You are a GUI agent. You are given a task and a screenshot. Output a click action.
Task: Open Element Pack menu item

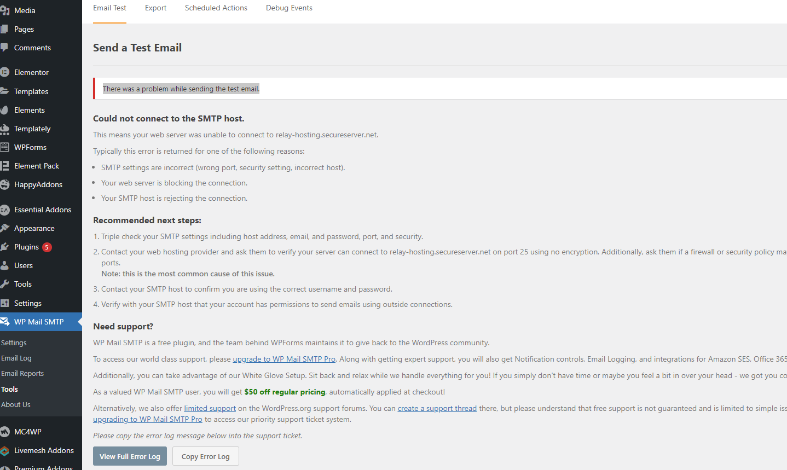[x=37, y=166]
